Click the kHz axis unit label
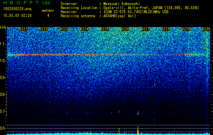This screenshot has width=213, height=135. click(x=3, y=27)
